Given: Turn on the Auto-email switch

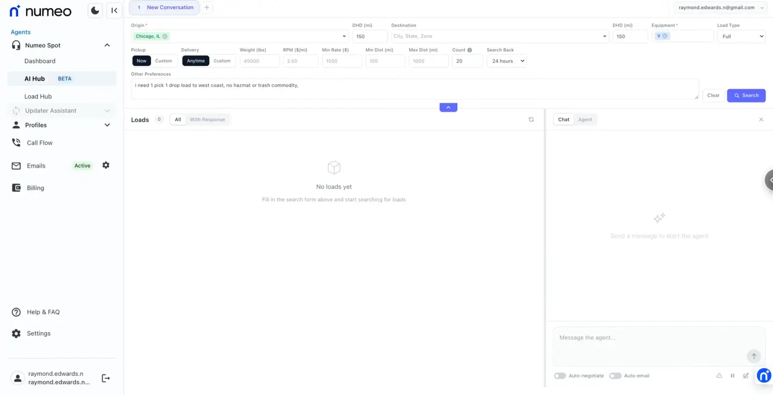Looking at the screenshot, I should 615,376.
